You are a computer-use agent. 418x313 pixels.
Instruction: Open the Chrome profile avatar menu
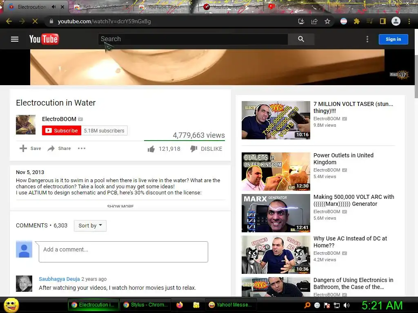[x=396, y=21]
